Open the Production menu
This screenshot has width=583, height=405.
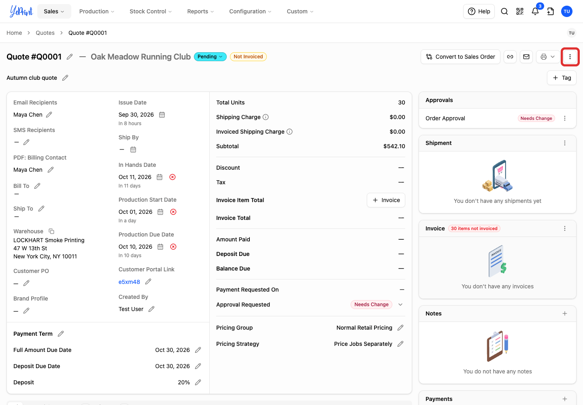coord(97,11)
